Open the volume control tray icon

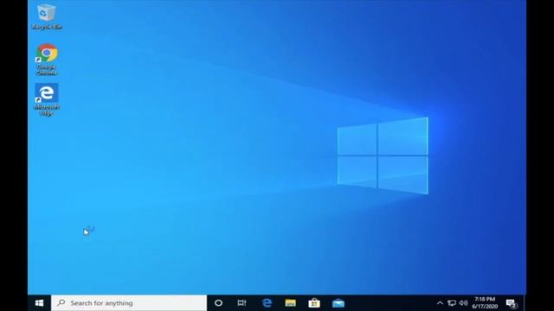click(x=463, y=303)
